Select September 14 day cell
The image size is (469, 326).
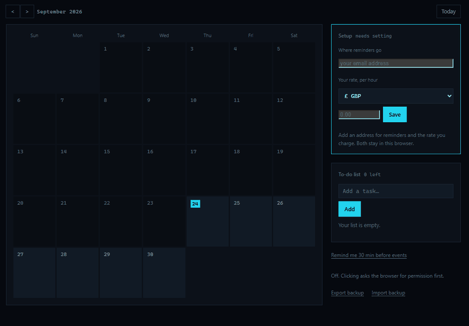(x=78, y=170)
